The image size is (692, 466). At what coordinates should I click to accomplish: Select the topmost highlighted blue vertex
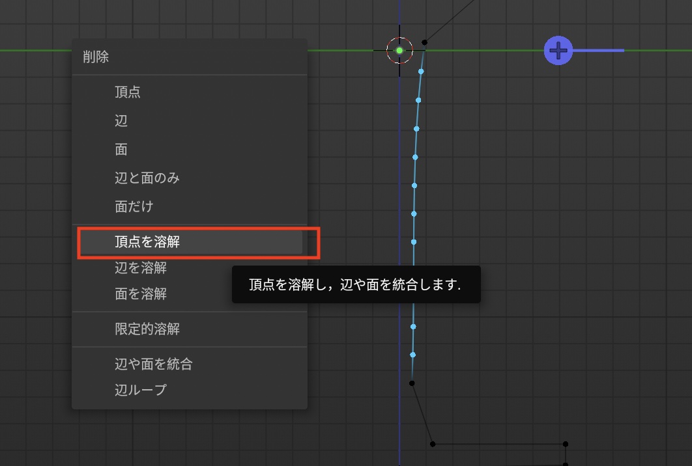[422, 72]
